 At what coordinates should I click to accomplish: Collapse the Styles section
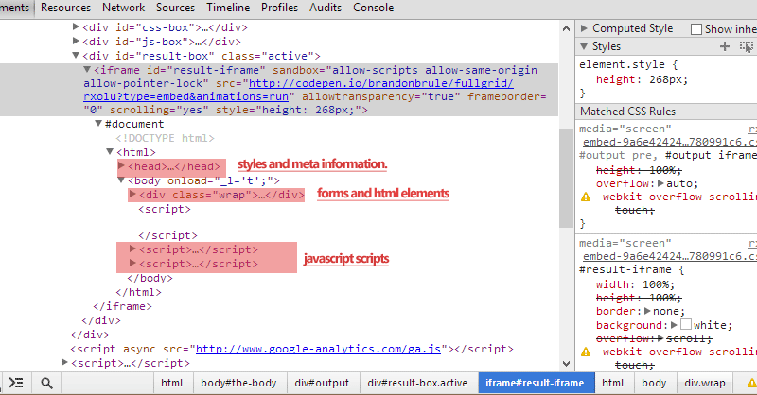[584, 46]
